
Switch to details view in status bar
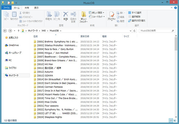coord(171,120)
